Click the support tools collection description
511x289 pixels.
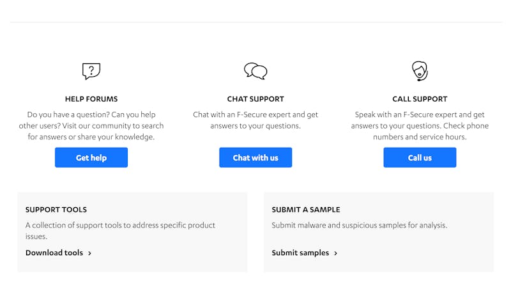tap(120, 231)
